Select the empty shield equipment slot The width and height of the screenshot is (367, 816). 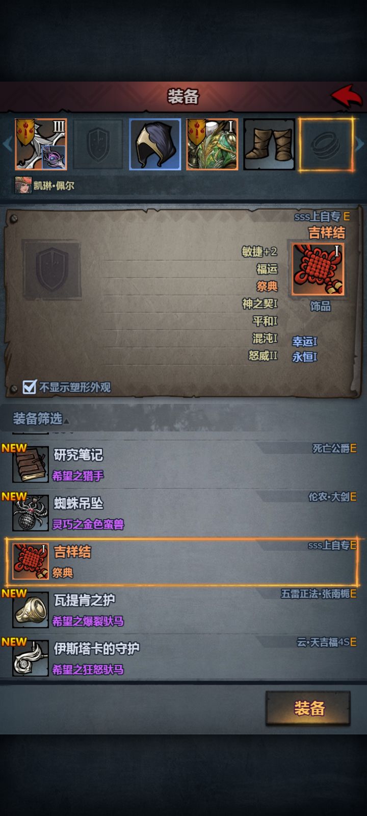98,144
